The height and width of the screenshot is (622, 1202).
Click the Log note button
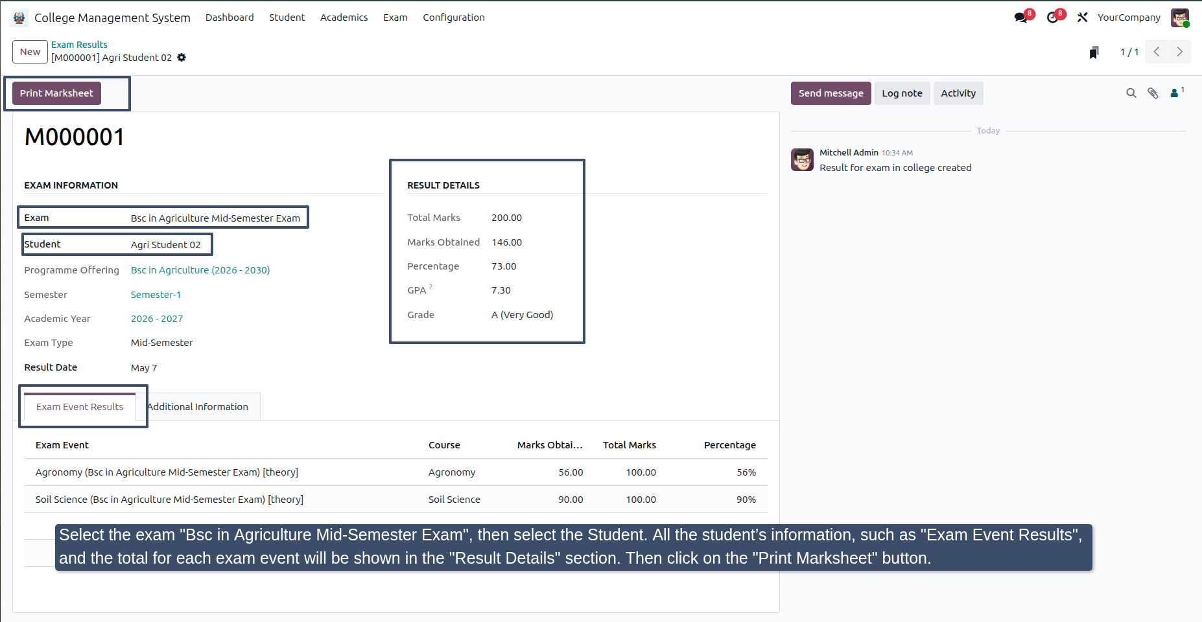coord(902,93)
